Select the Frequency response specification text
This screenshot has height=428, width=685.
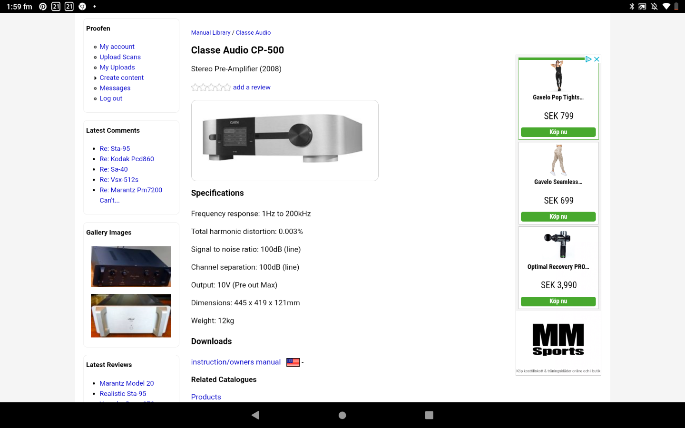[251, 214]
